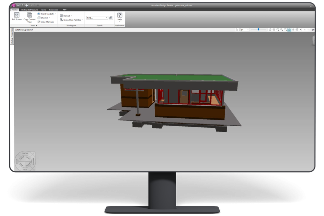Image resolution: width=324 pixels, height=216 pixels.
Task: Click ORBIT wedge on navigation wheel
Action: pyautogui.click(x=17, y=161)
